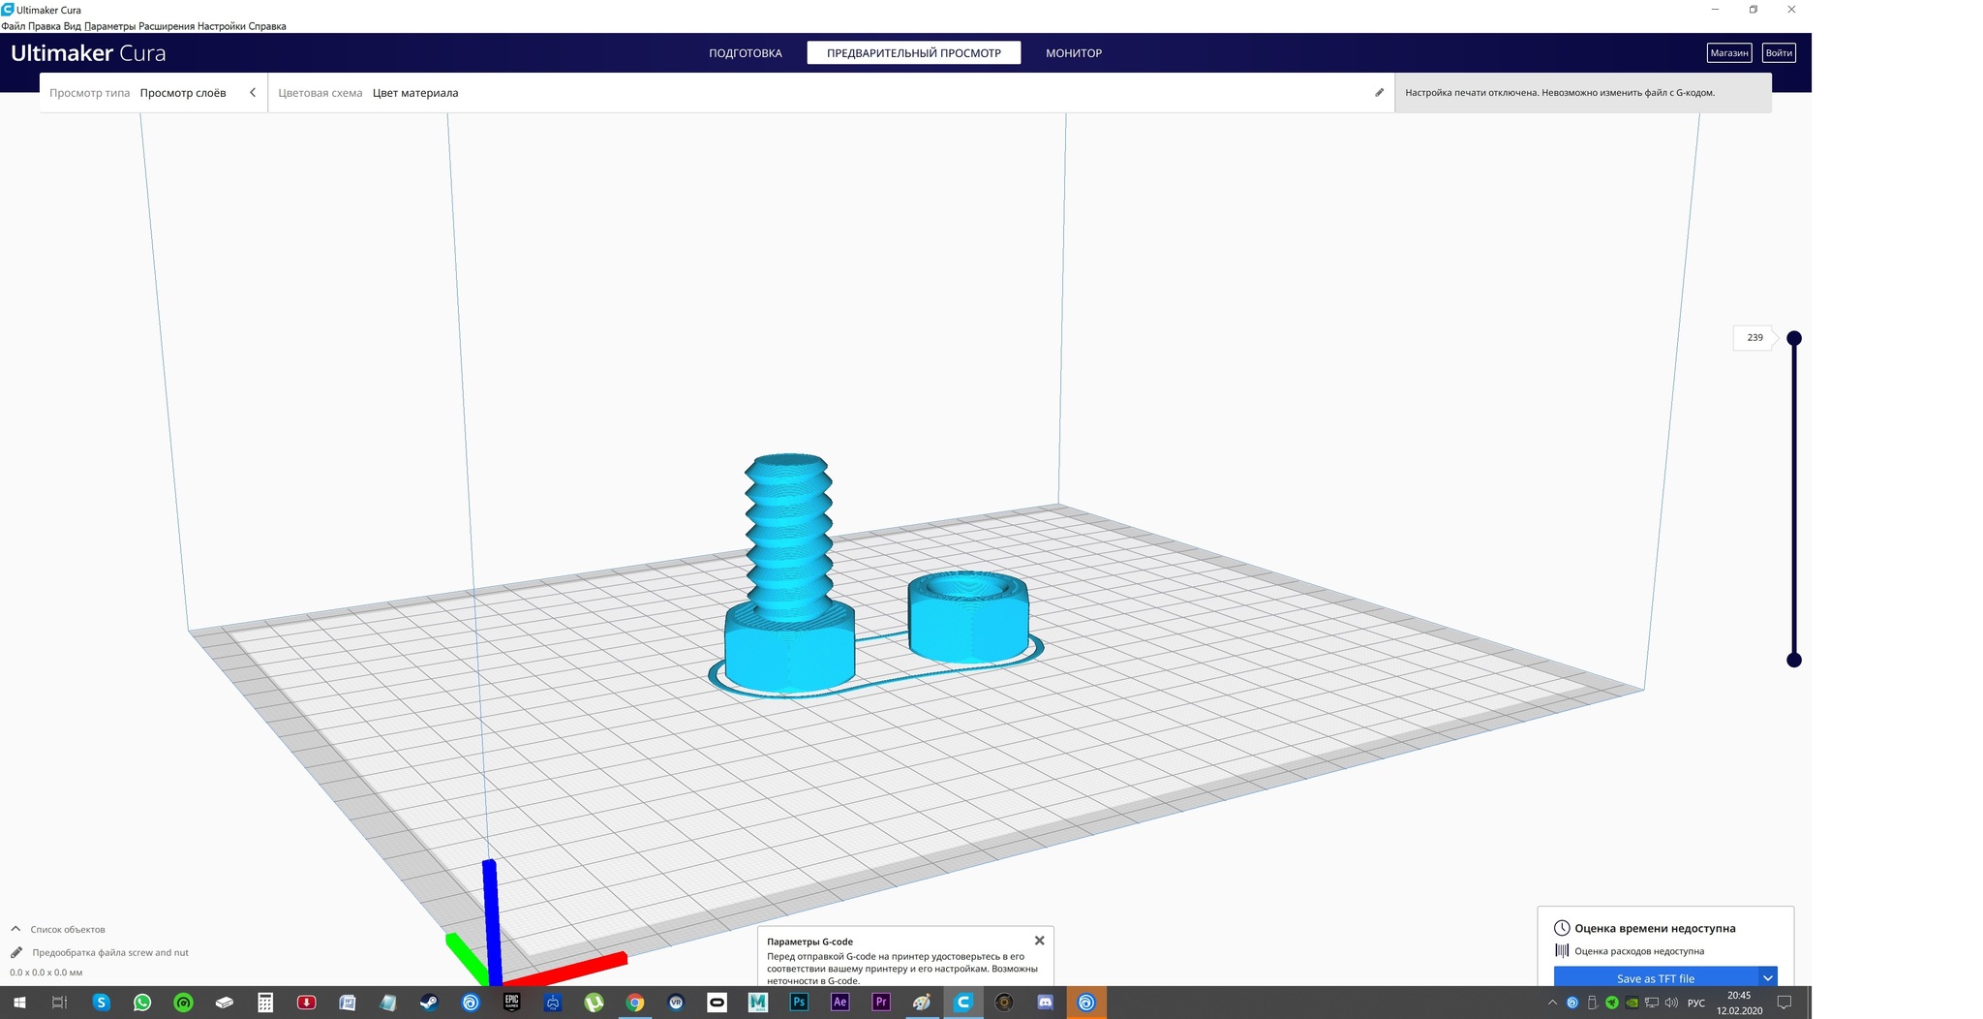
Task: Click the clock icon for time estimate
Action: (x=1561, y=928)
